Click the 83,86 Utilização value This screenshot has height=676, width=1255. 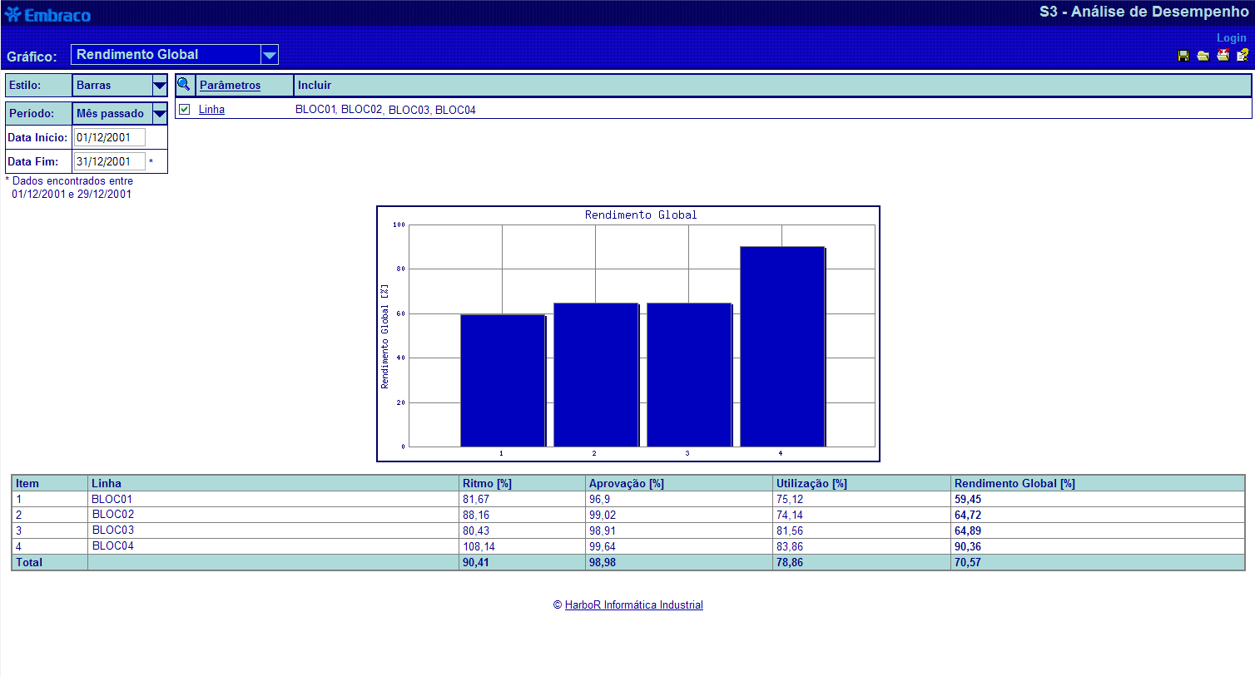[790, 546]
